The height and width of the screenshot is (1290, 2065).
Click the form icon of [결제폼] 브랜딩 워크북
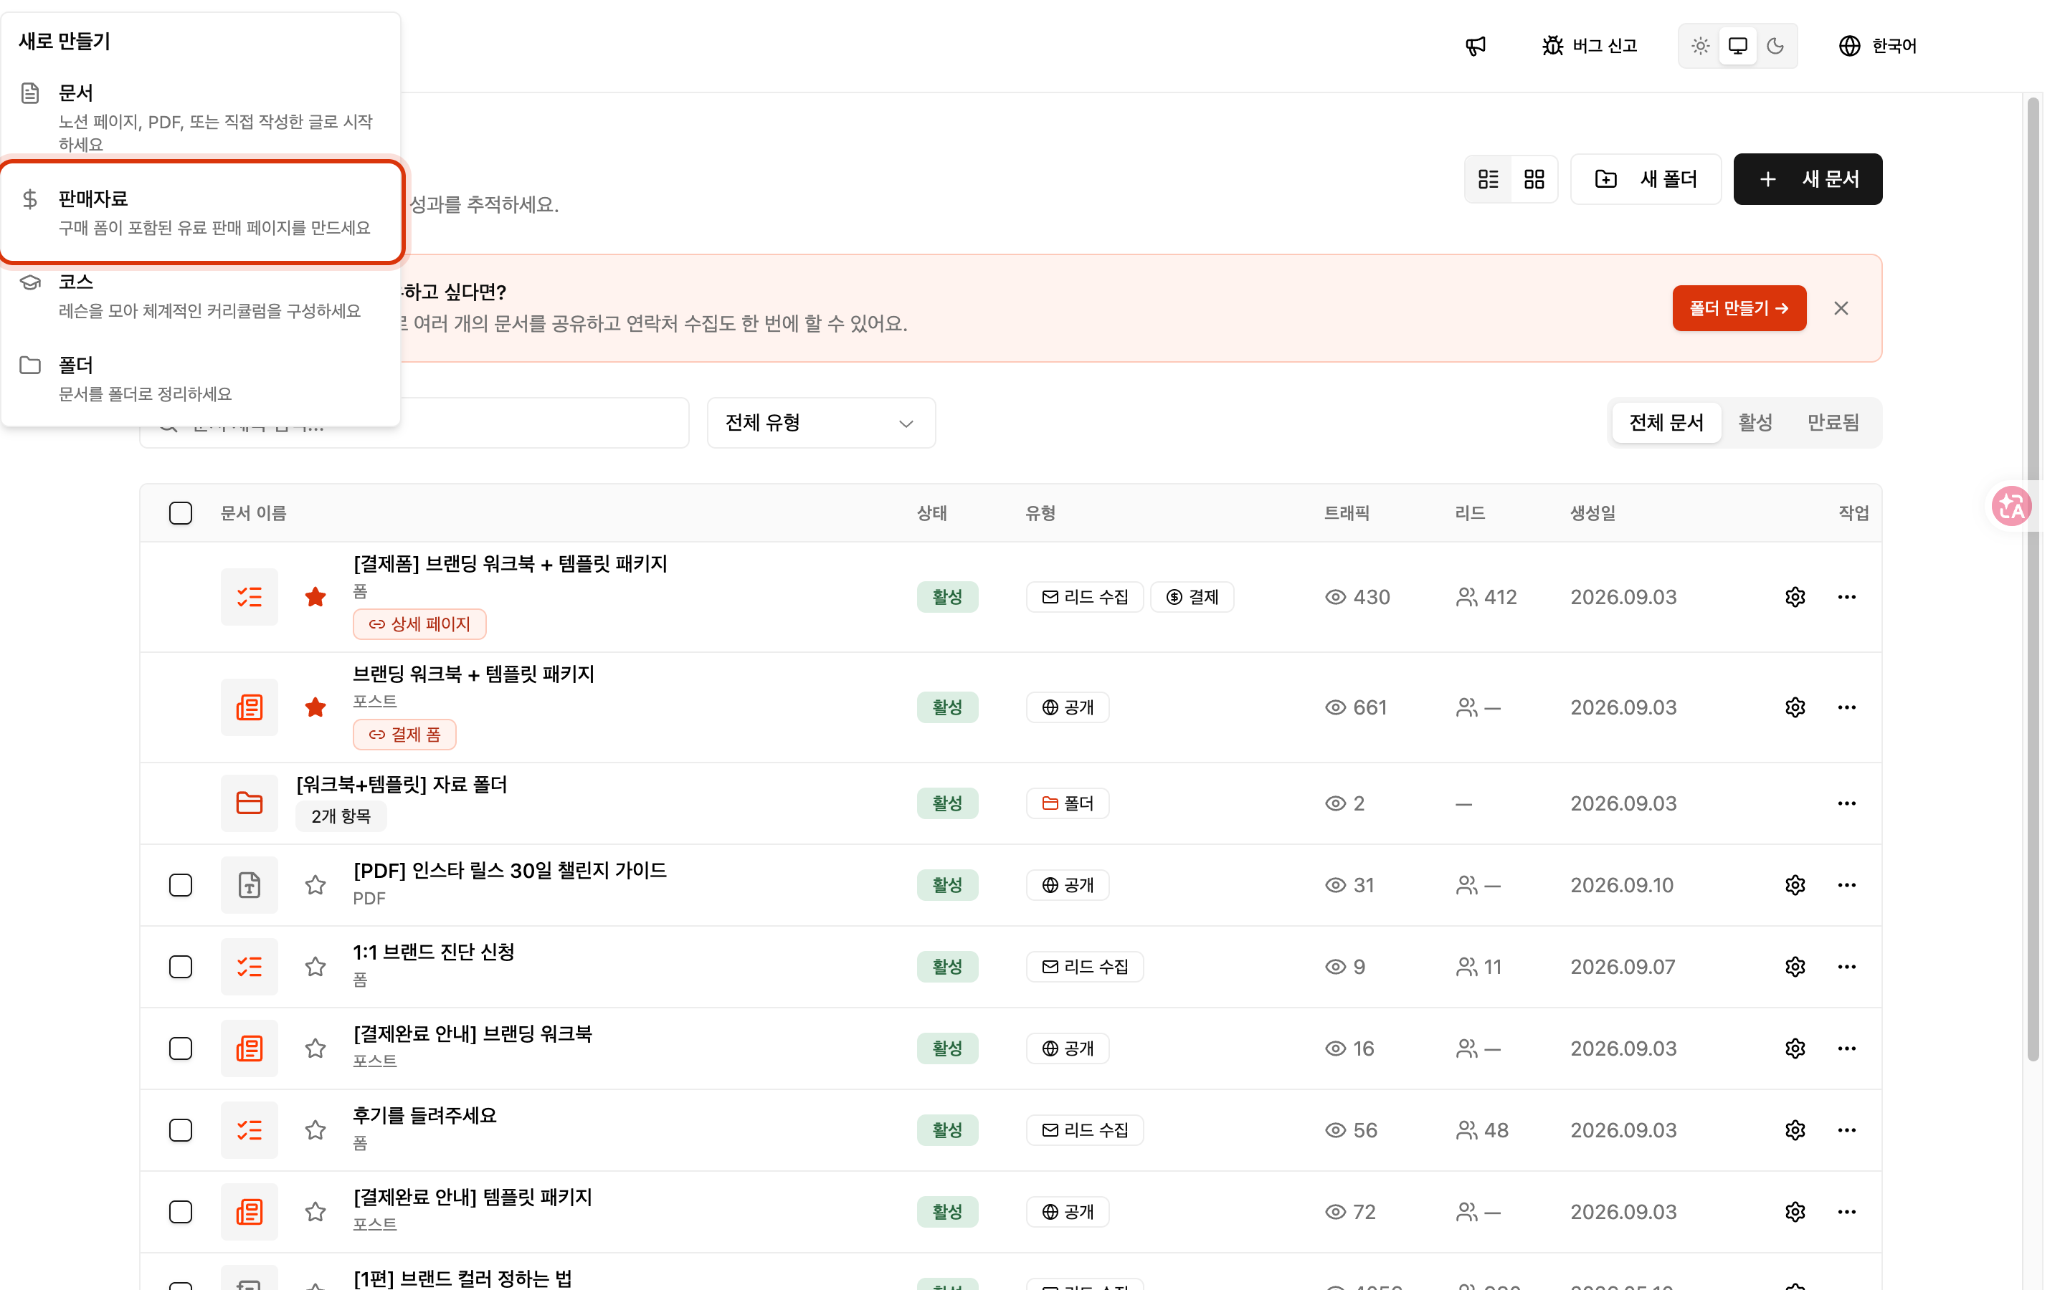tap(250, 596)
